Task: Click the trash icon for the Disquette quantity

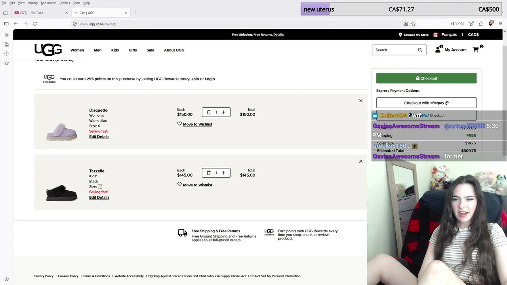Action: coord(209,112)
